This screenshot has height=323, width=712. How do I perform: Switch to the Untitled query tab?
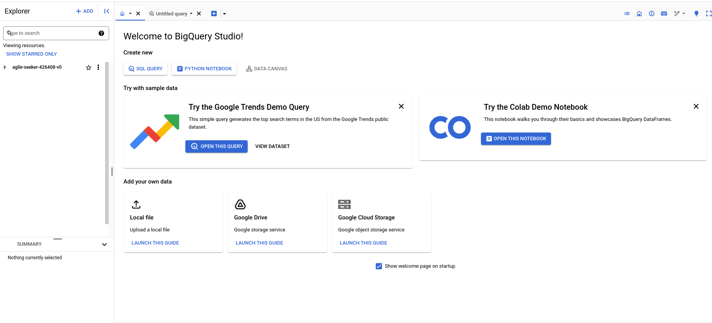[x=168, y=14]
